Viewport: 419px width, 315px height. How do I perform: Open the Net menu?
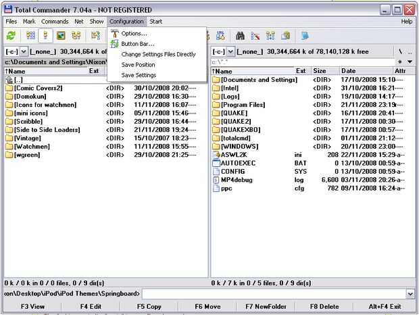tap(79, 22)
